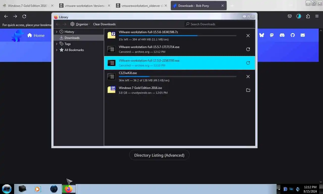Retry the VMware-workstation-full-17.5.0 exe download
The image size is (323, 194).
pyautogui.click(x=248, y=63)
